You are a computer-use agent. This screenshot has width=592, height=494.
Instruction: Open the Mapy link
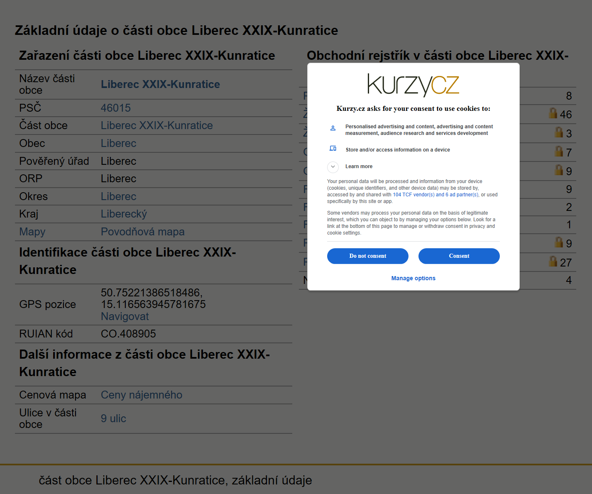32,232
